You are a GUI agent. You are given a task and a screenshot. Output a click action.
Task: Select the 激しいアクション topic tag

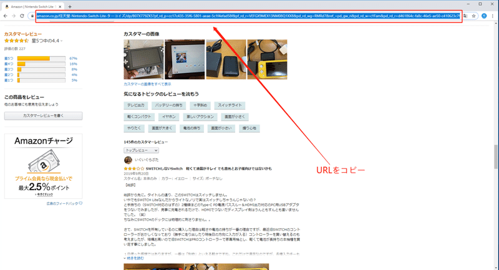(x=200, y=117)
